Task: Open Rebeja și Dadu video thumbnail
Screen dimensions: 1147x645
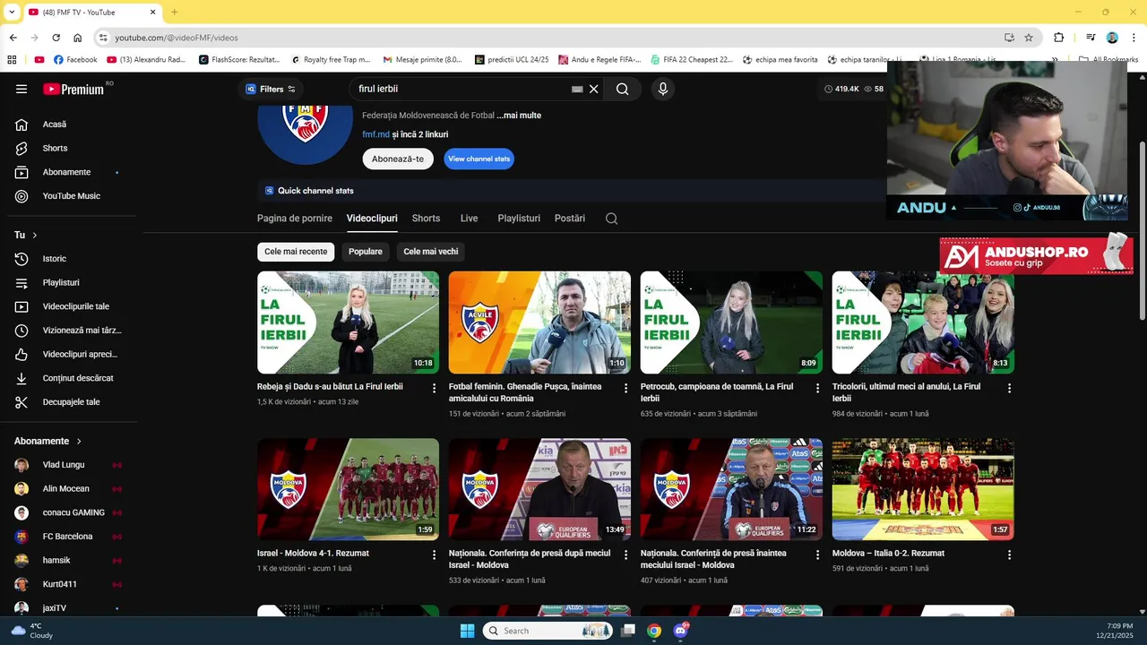Action: tap(348, 322)
